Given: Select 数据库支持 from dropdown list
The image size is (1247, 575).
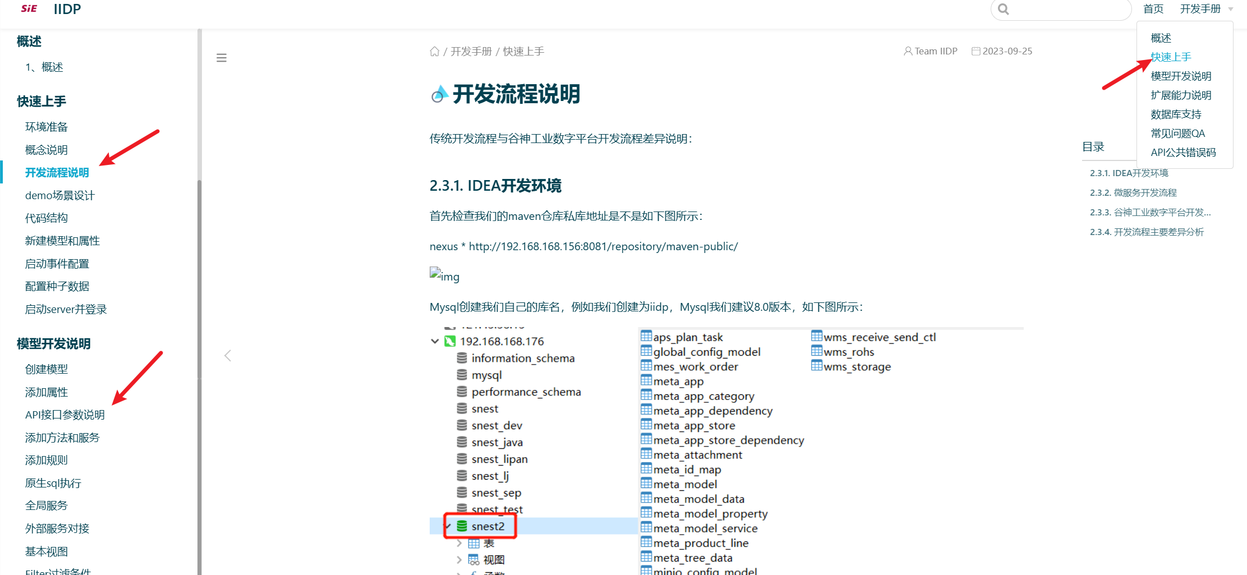Looking at the screenshot, I should [1176, 114].
